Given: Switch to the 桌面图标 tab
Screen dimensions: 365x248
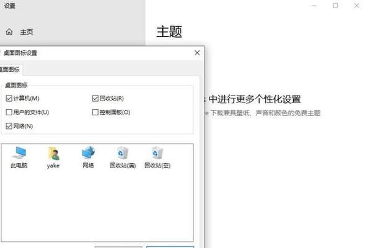Looking at the screenshot, I should point(10,69).
